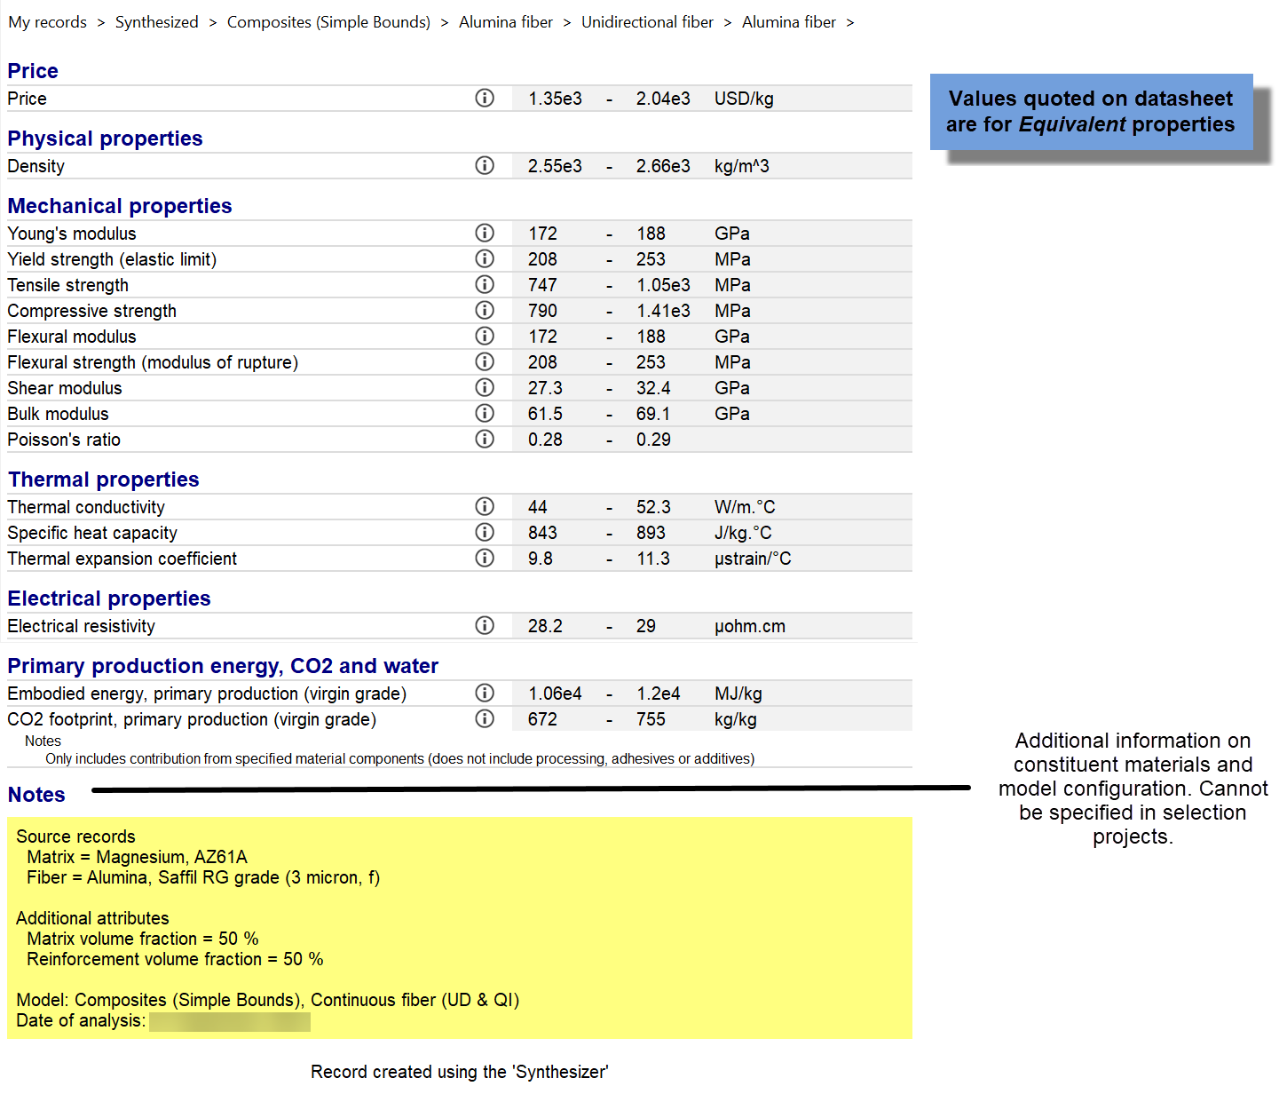Select the Electrical properties heading
This screenshot has width=1279, height=1094.
tap(109, 599)
